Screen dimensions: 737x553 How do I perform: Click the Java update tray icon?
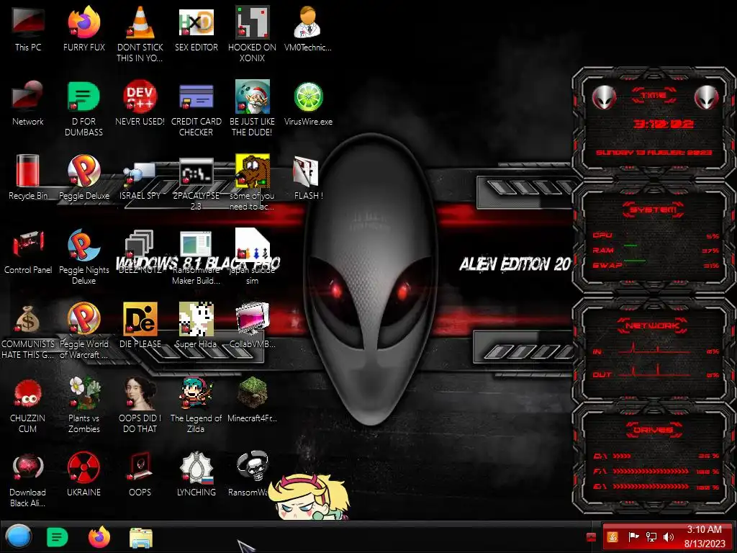click(613, 537)
